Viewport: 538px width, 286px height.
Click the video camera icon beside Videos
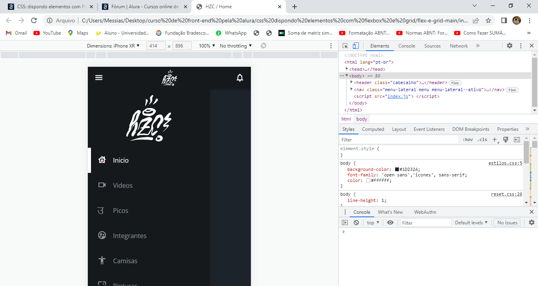(x=102, y=185)
